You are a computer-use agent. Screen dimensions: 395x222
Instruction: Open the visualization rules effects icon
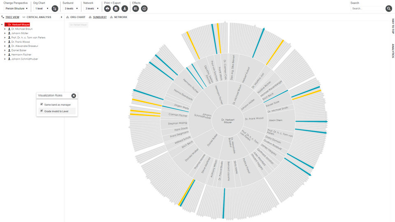coord(135,8)
